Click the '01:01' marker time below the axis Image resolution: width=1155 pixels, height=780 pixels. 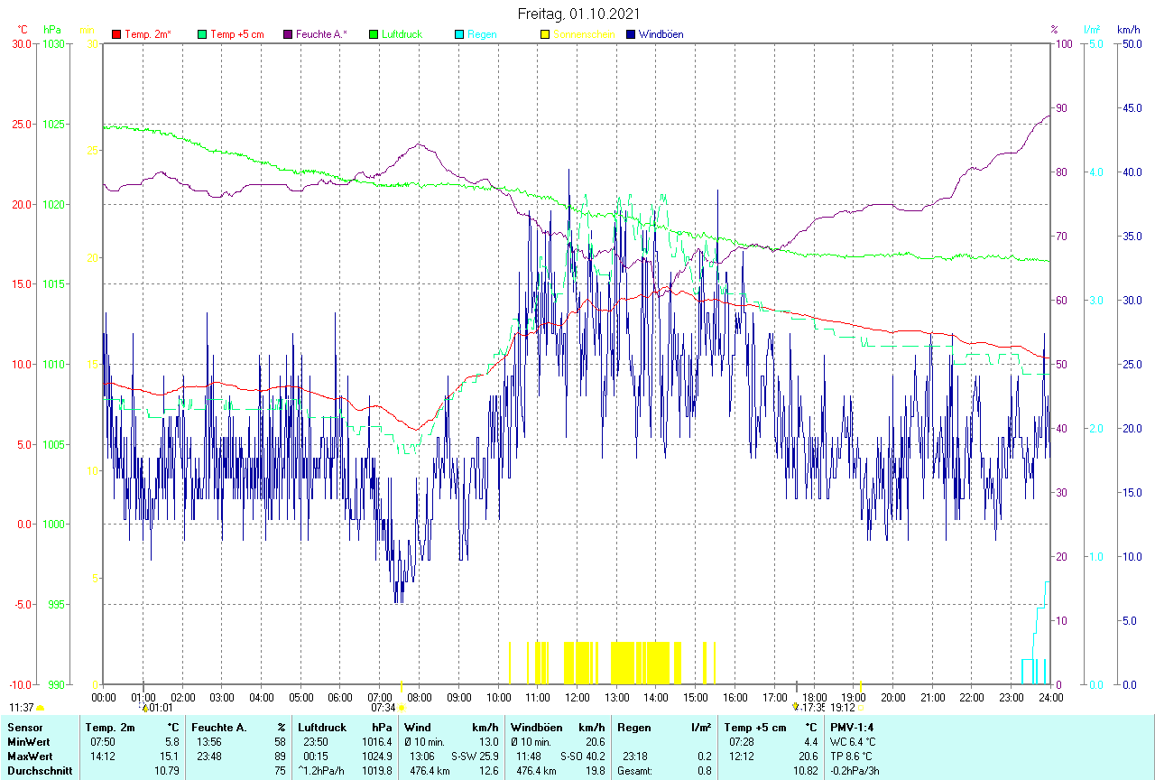161,708
